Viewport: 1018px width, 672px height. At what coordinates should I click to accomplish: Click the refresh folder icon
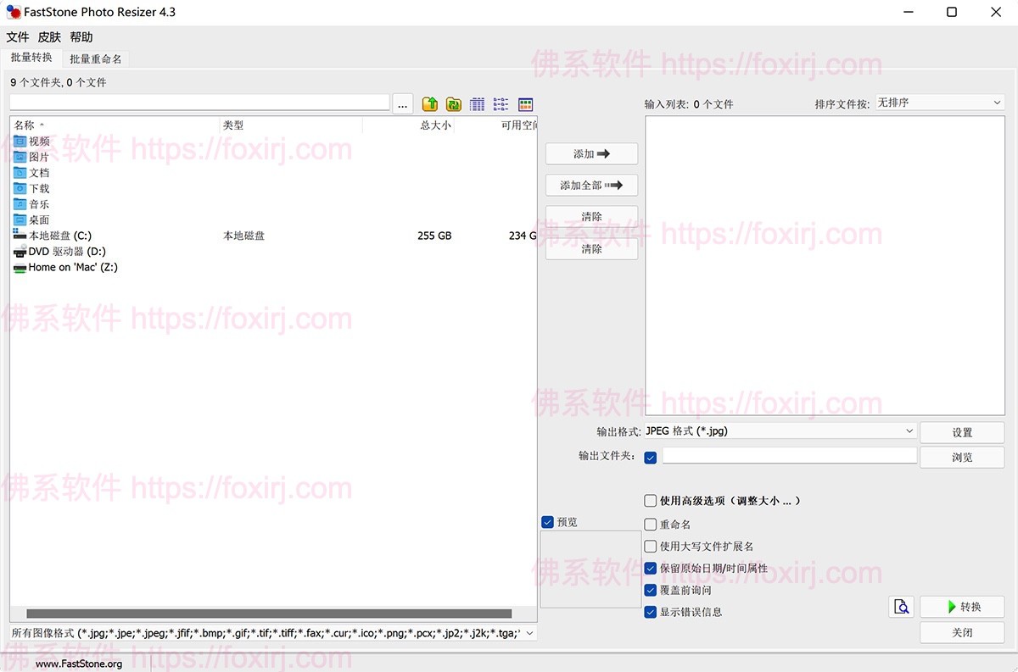click(x=454, y=104)
